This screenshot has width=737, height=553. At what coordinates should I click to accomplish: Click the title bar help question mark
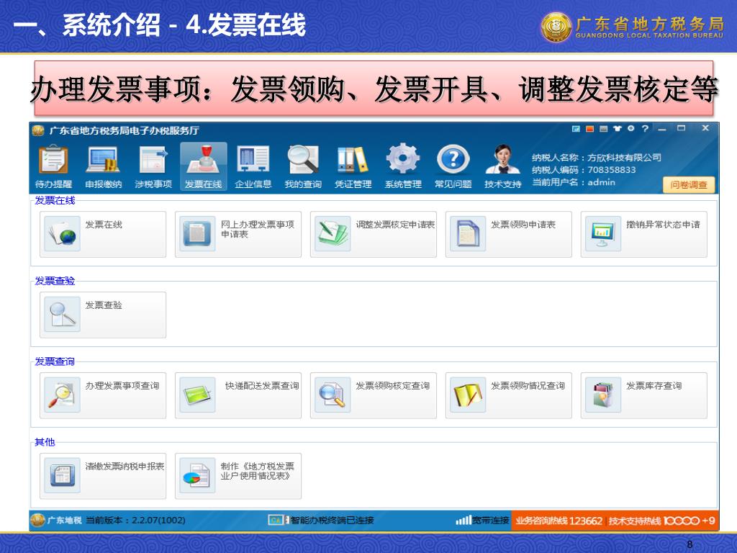(645, 128)
